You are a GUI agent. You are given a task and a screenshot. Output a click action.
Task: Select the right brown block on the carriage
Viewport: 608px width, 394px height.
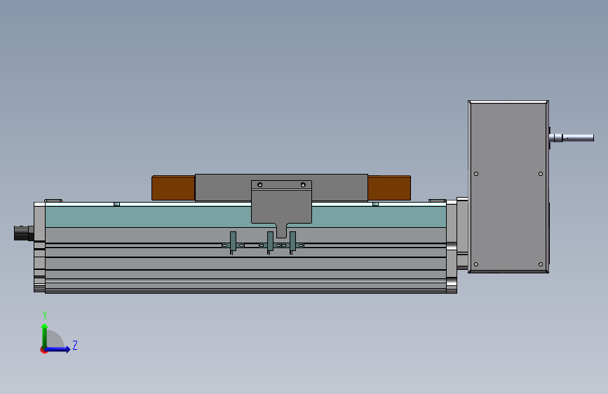pyautogui.click(x=389, y=188)
